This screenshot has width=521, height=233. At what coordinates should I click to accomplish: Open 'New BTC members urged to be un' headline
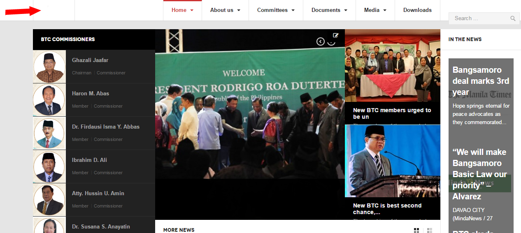(392, 113)
